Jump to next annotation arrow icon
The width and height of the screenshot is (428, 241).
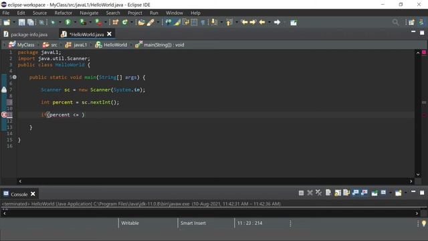point(214,22)
